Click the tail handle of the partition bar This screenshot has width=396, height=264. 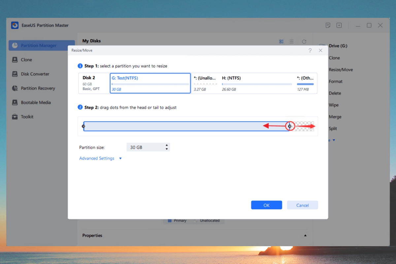(290, 126)
